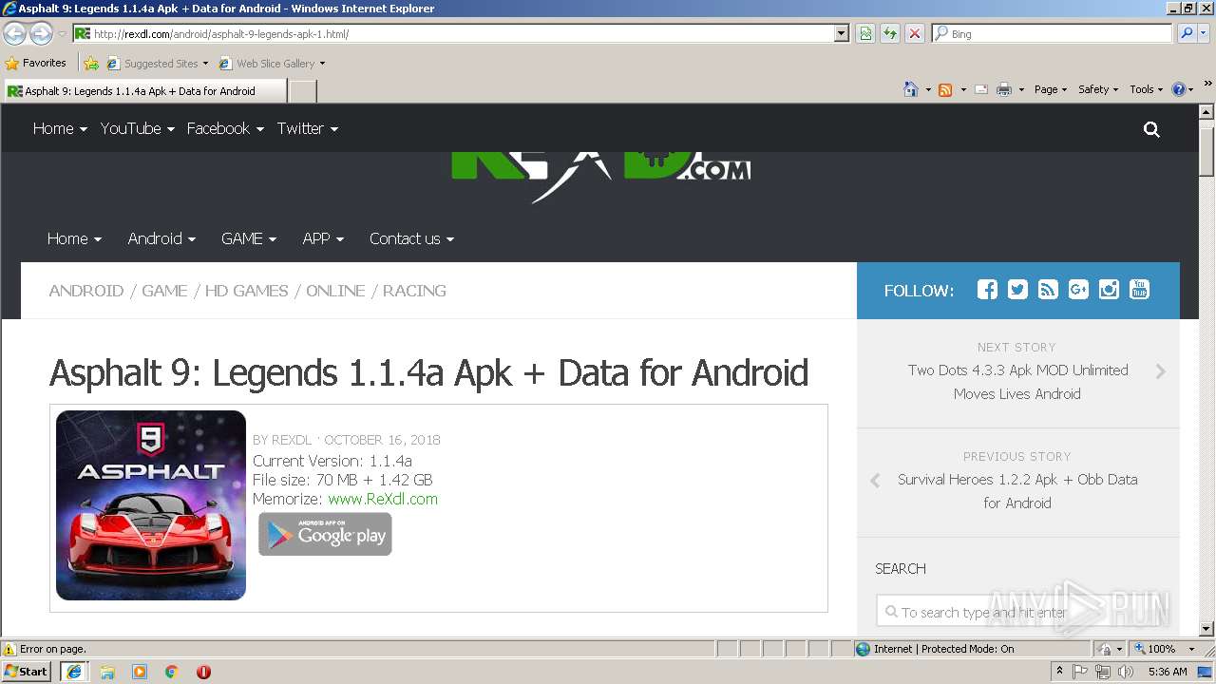
Task: Open the www.ReXdl.com link
Action: pos(383,499)
